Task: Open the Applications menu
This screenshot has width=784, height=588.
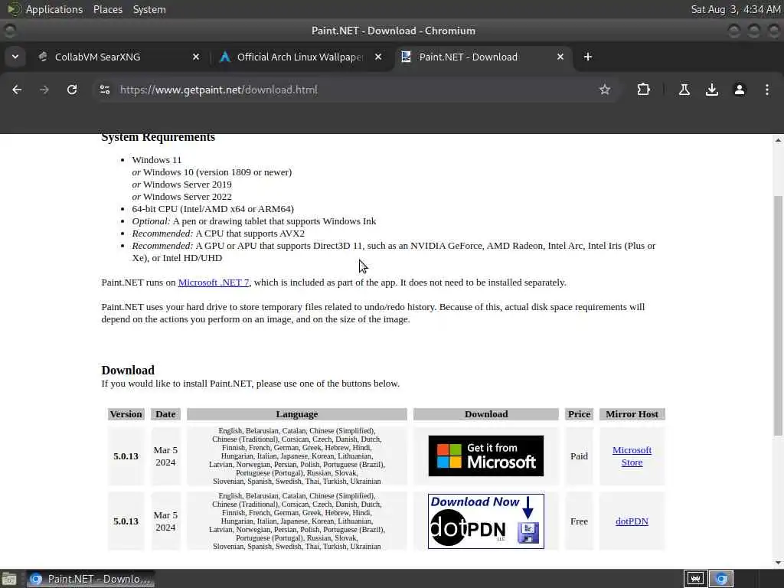Action: coord(54,9)
